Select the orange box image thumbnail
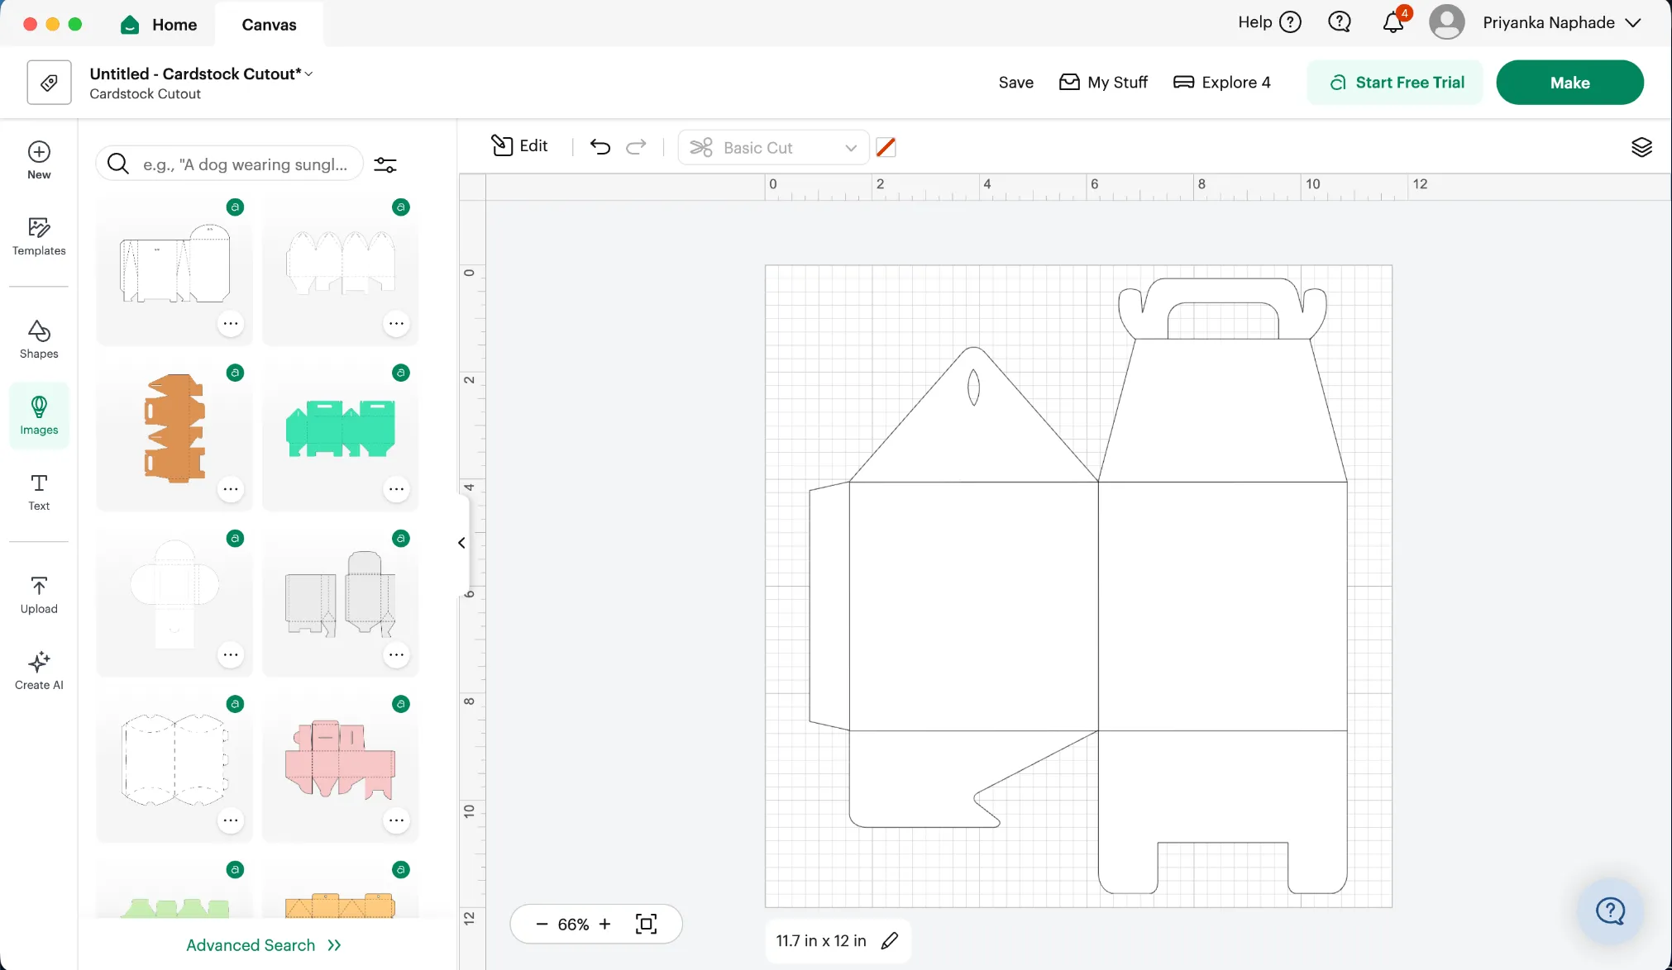This screenshot has height=970, width=1672. pyautogui.click(x=174, y=429)
